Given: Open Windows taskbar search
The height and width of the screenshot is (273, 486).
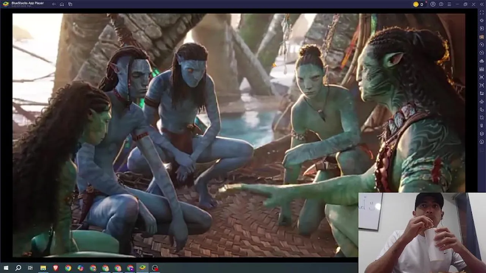Looking at the screenshot, I should pyautogui.click(x=18, y=268).
